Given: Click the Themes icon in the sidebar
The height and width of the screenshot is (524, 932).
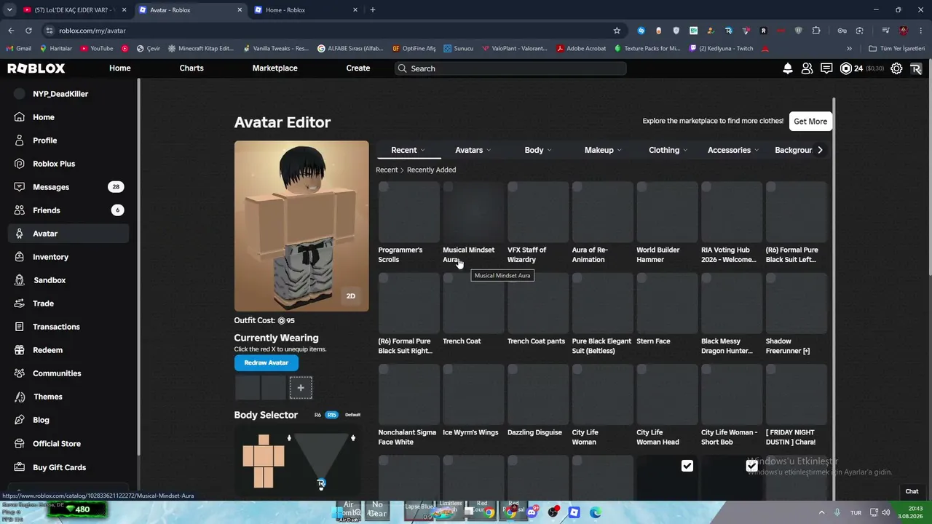Looking at the screenshot, I should click(x=20, y=397).
